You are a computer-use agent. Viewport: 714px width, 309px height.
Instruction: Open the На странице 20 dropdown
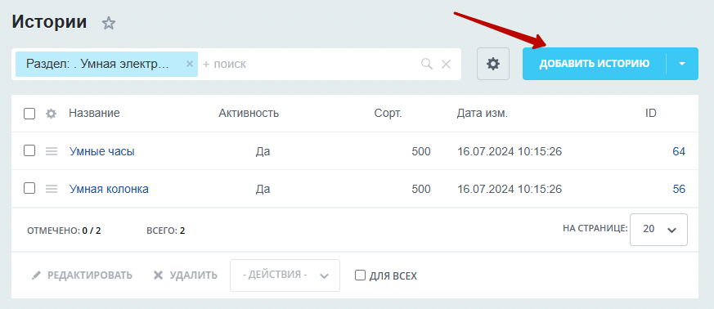(658, 230)
